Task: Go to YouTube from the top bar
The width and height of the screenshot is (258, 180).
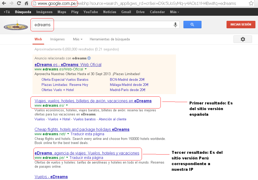Action: [91, 12]
